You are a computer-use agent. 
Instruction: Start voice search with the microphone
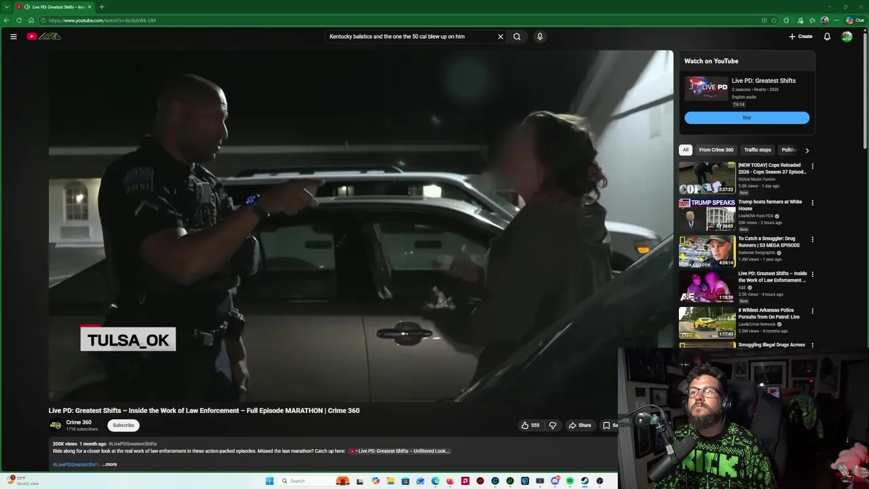click(x=540, y=37)
